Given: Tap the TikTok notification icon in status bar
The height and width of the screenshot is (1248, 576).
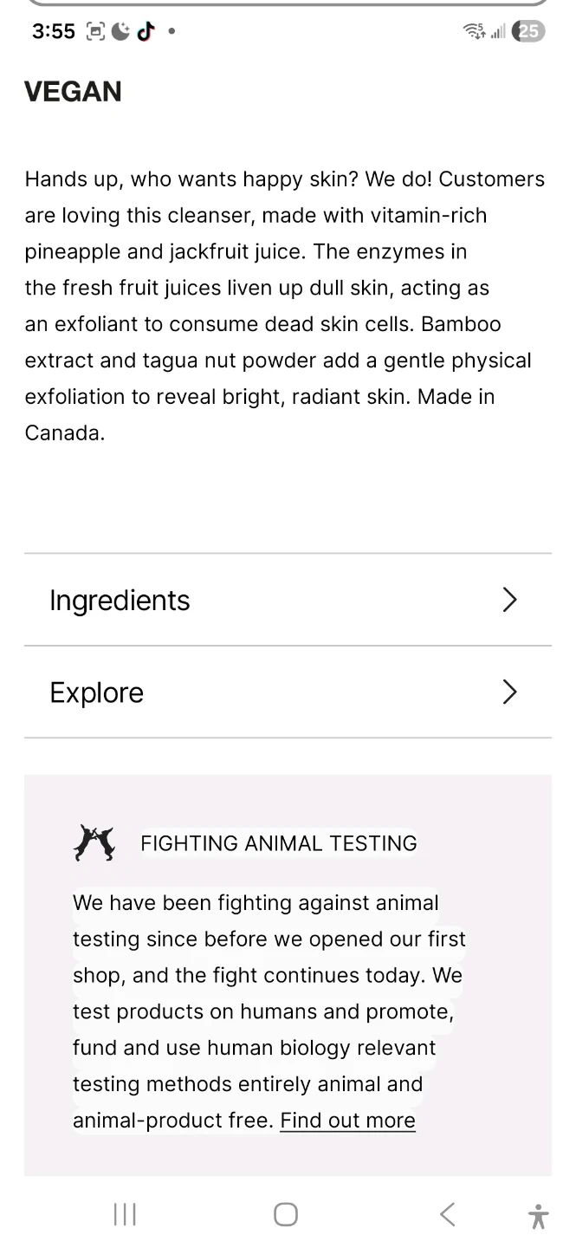Looking at the screenshot, I should tap(145, 32).
